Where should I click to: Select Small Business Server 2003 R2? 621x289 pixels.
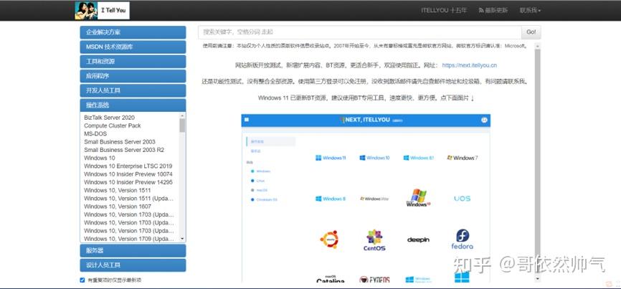pos(124,150)
